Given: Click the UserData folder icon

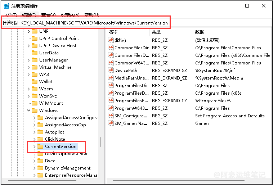Looking at the screenshot, I should (x=35, y=53).
